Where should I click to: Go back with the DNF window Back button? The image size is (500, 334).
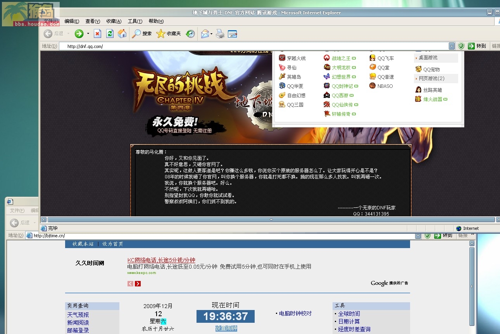pos(53,34)
